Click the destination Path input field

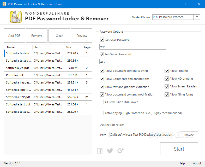click(x=144, y=135)
